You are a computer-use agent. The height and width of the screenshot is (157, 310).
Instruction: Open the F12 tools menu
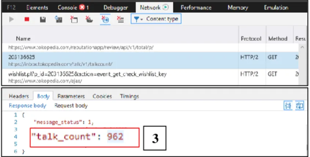coord(11,7)
